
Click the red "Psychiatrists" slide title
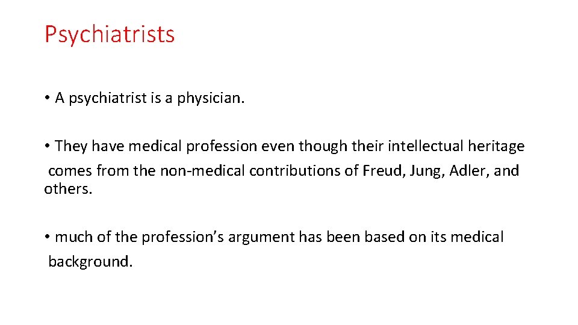pos(110,34)
